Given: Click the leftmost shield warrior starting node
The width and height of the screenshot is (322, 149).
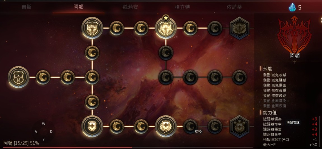Looking at the screenshot, I should (18, 77).
